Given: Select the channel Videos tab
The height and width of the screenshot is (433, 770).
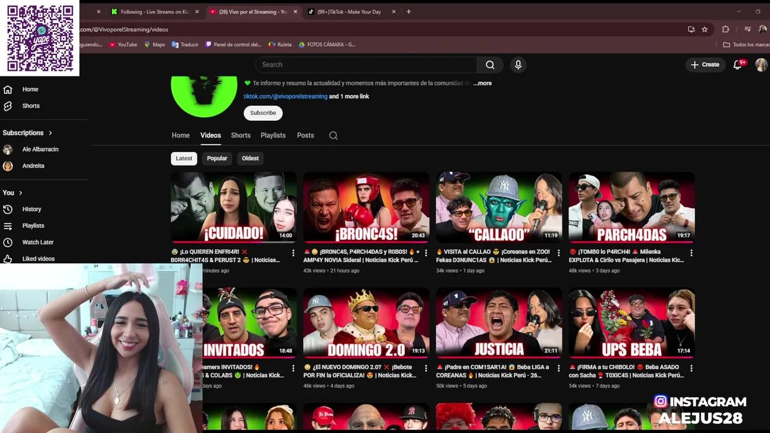Looking at the screenshot, I should coord(211,135).
